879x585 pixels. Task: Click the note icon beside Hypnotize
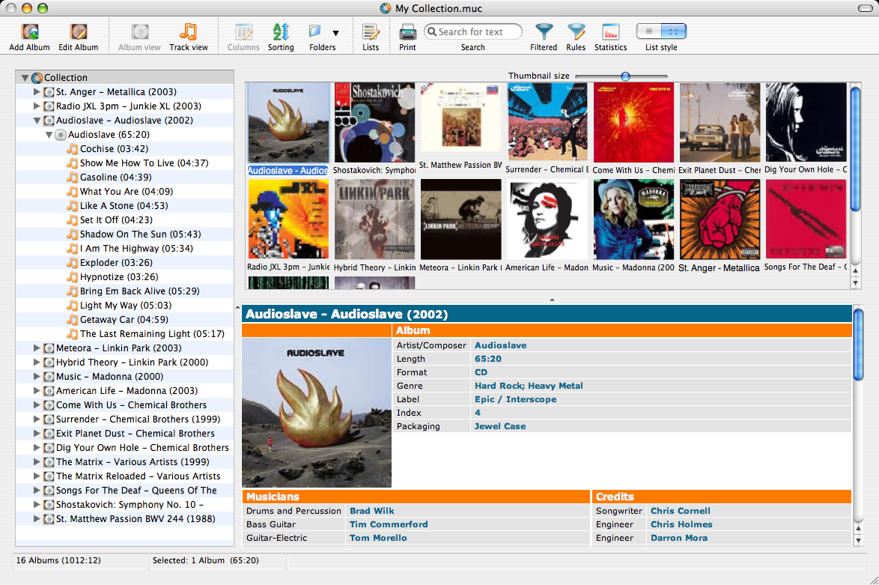[73, 277]
